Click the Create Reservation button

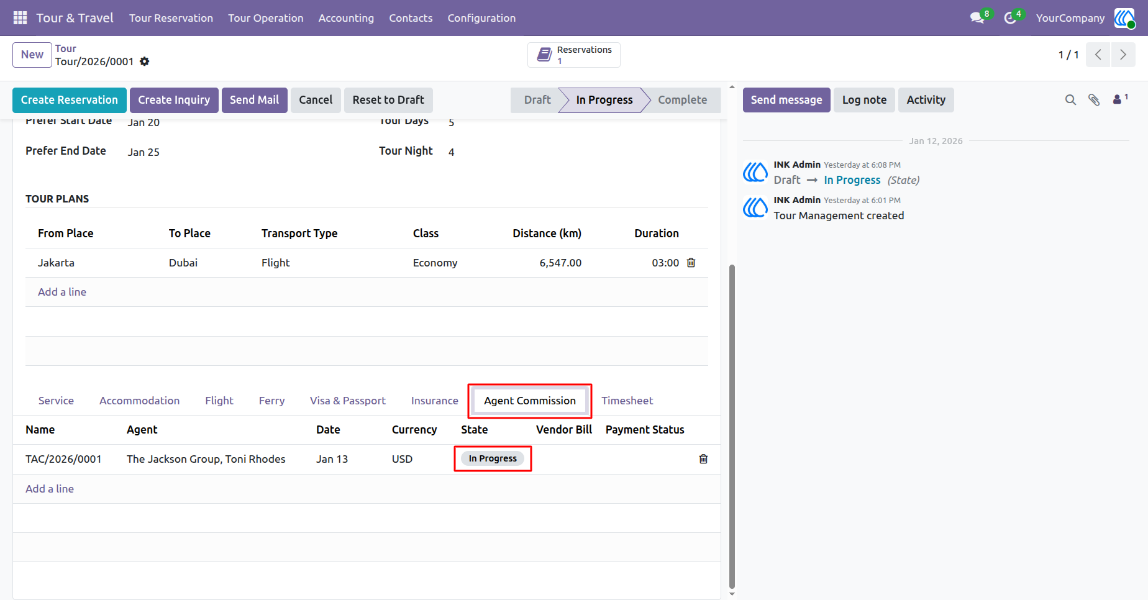tap(70, 100)
